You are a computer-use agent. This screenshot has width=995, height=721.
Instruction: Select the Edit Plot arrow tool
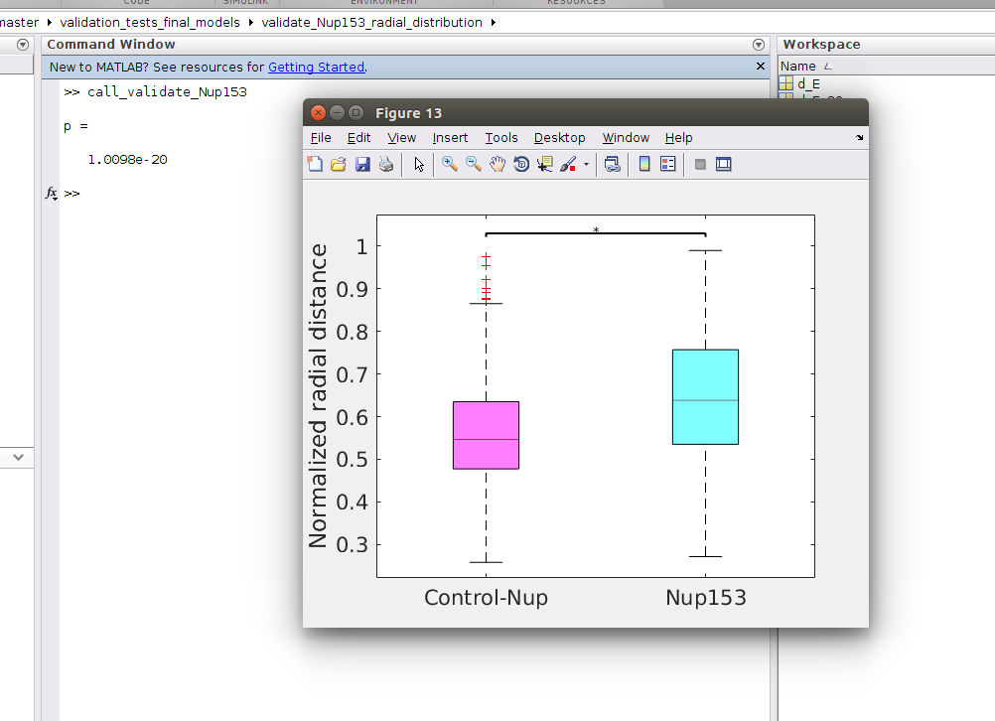pos(419,165)
